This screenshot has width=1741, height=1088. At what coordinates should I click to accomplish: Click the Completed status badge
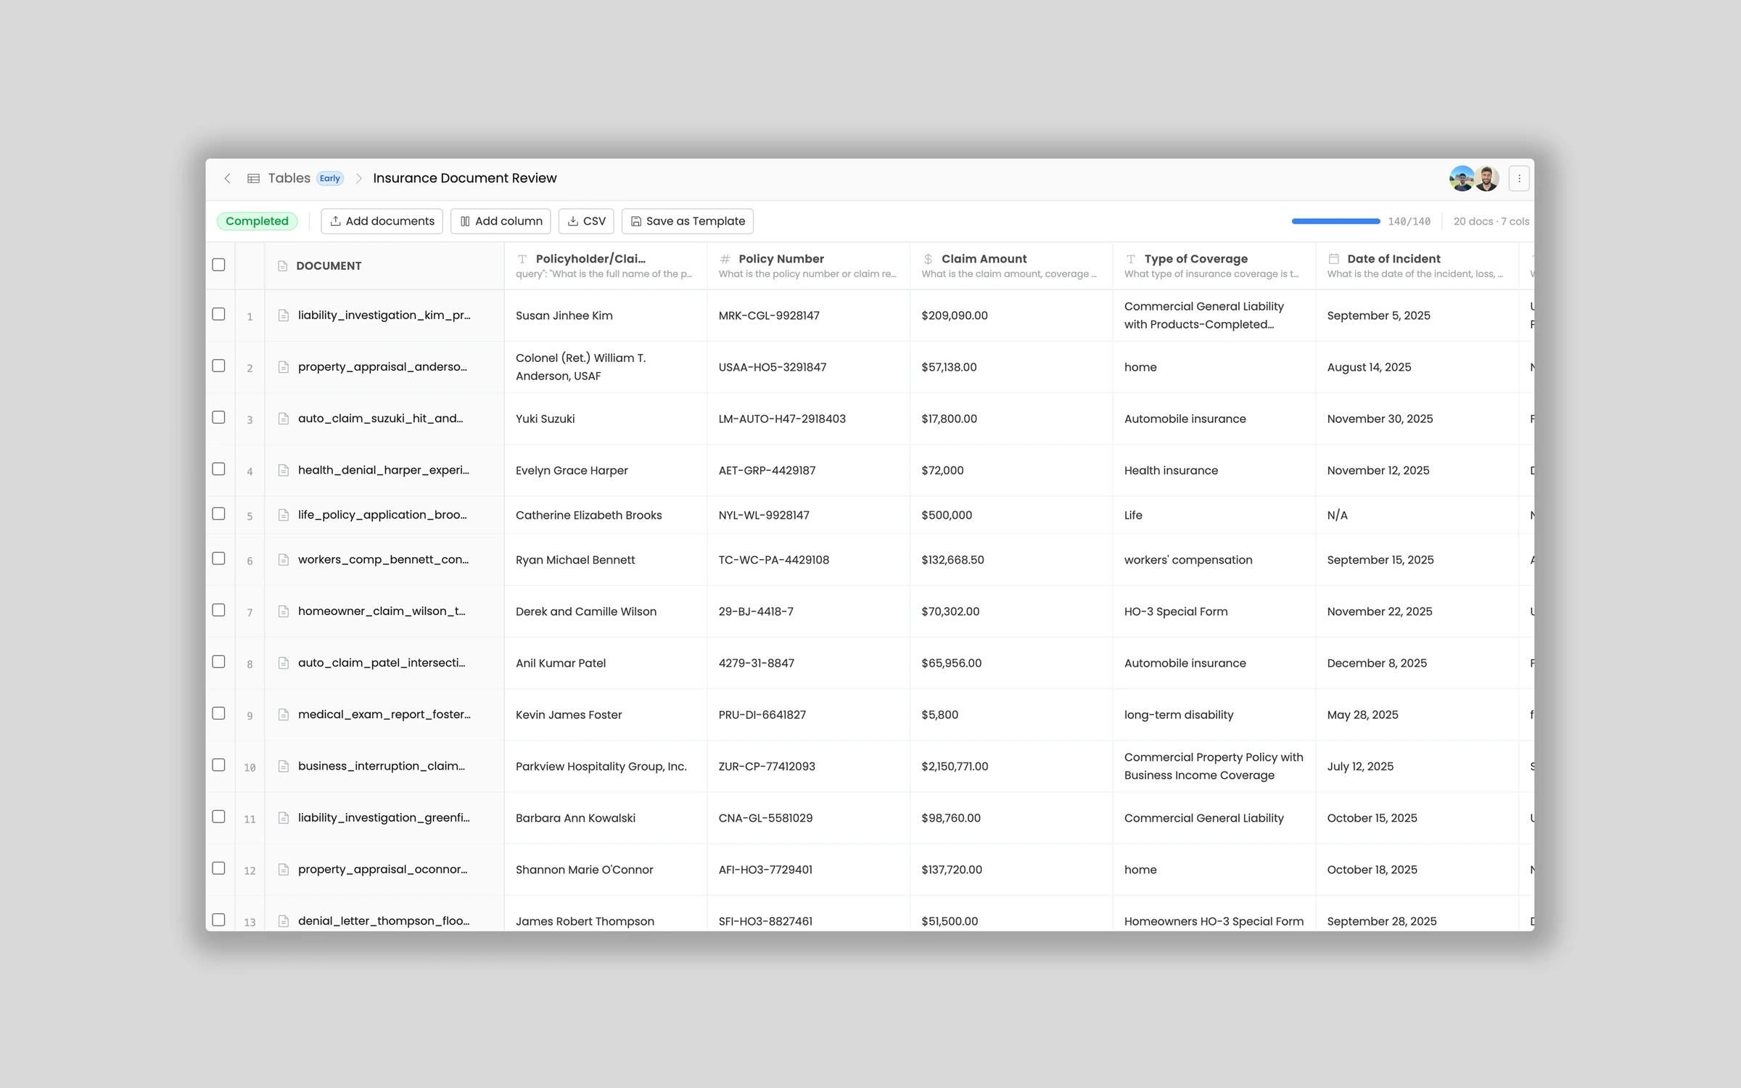[258, 221]
